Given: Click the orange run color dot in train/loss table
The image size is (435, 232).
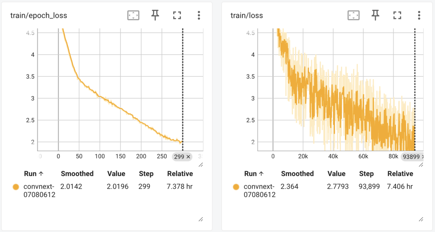Looking at the screenshot, I should (236, 187).
